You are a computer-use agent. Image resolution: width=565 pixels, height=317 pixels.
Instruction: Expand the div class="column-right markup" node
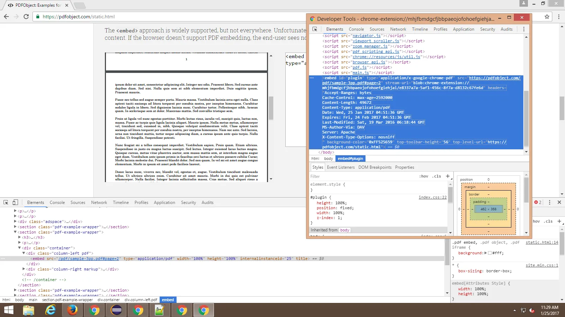click(x=24, y=269)
